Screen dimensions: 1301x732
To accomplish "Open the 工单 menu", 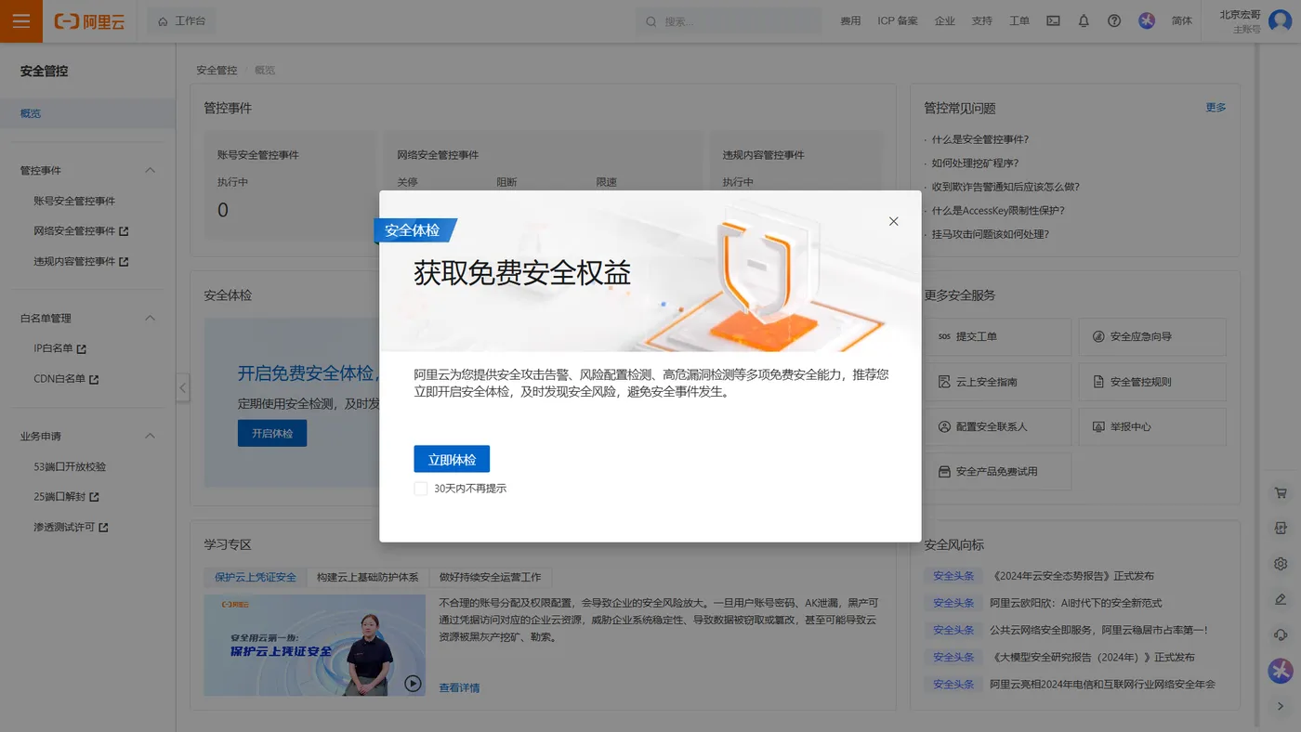I will click(1019, 21).
